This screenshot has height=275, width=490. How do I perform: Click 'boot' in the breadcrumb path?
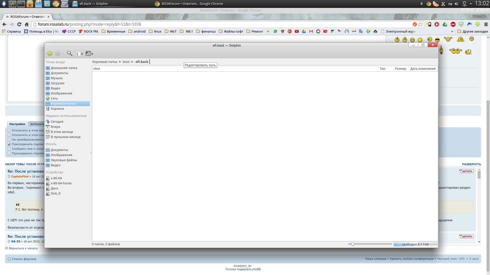pos(126,62)
